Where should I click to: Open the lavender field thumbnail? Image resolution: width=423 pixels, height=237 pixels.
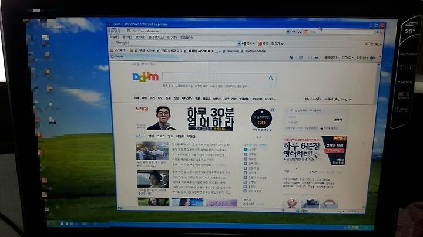pyautogui.click(x=221, y=202)
